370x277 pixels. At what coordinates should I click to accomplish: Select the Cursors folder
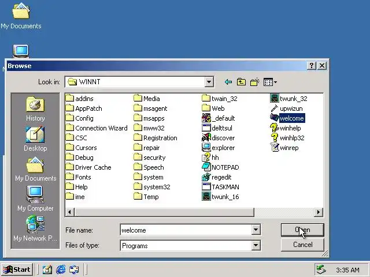tap(81, 148)
